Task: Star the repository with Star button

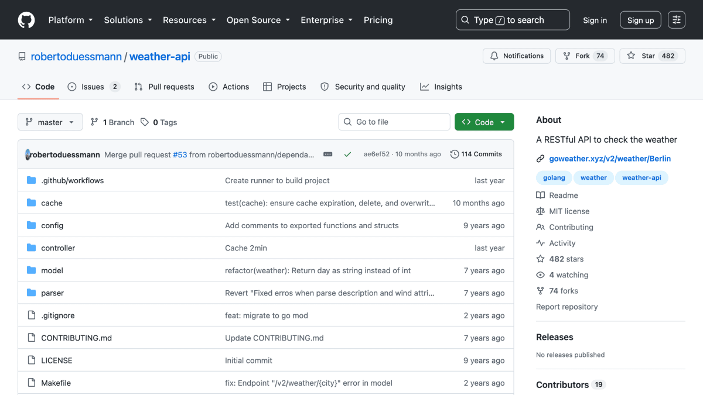Action: click(652, 56)
